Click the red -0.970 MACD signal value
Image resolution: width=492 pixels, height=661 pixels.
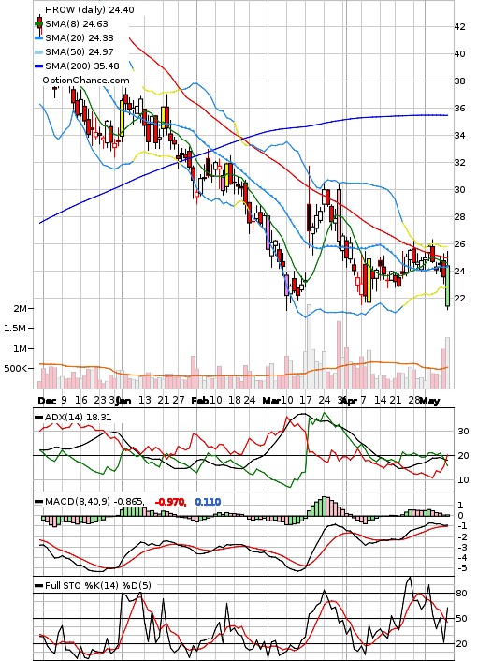(170, 502)
